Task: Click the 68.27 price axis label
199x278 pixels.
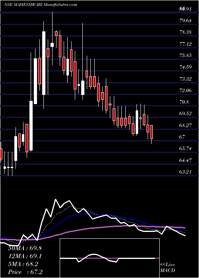Action: 185,125
